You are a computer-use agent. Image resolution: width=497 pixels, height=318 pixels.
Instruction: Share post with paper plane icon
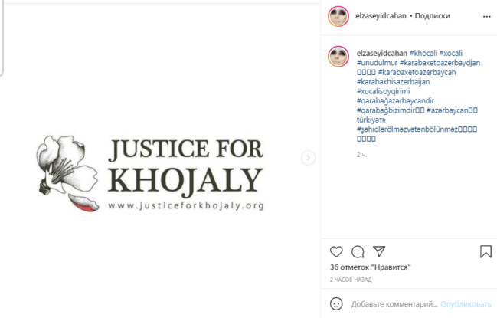[x=379, y=251]
